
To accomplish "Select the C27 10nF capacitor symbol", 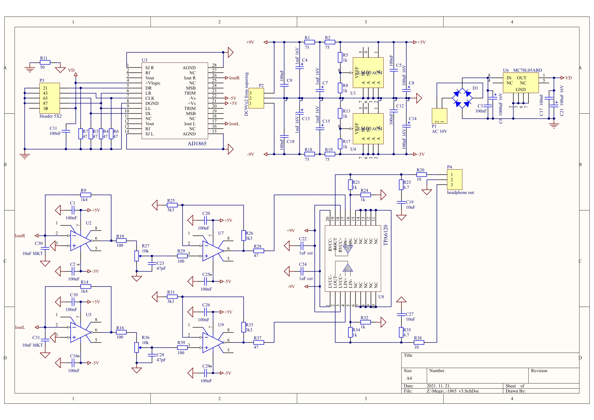I will 401,314.
